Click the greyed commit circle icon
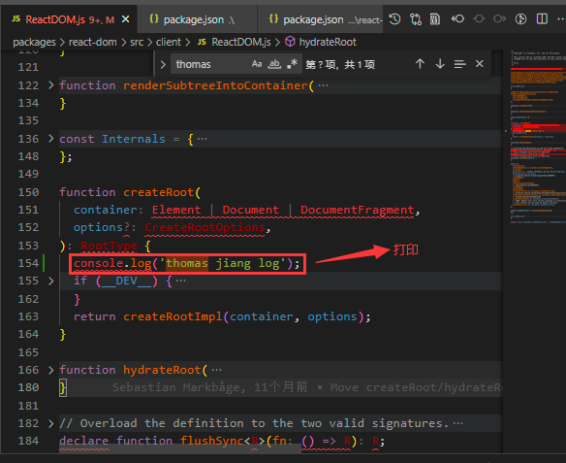Screen dimensions: 566x463 click(479, 18)
